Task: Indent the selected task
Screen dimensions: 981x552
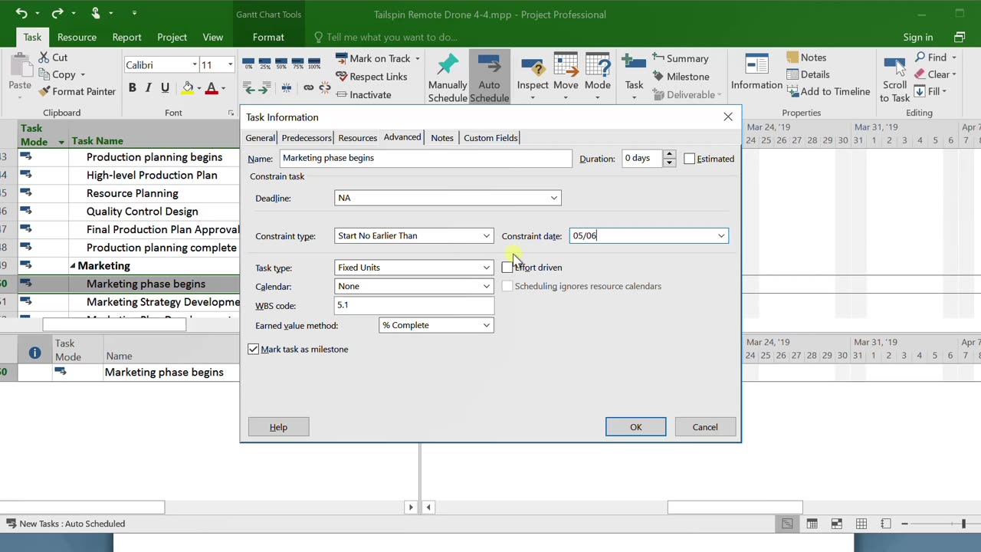Action: point(264,88)
